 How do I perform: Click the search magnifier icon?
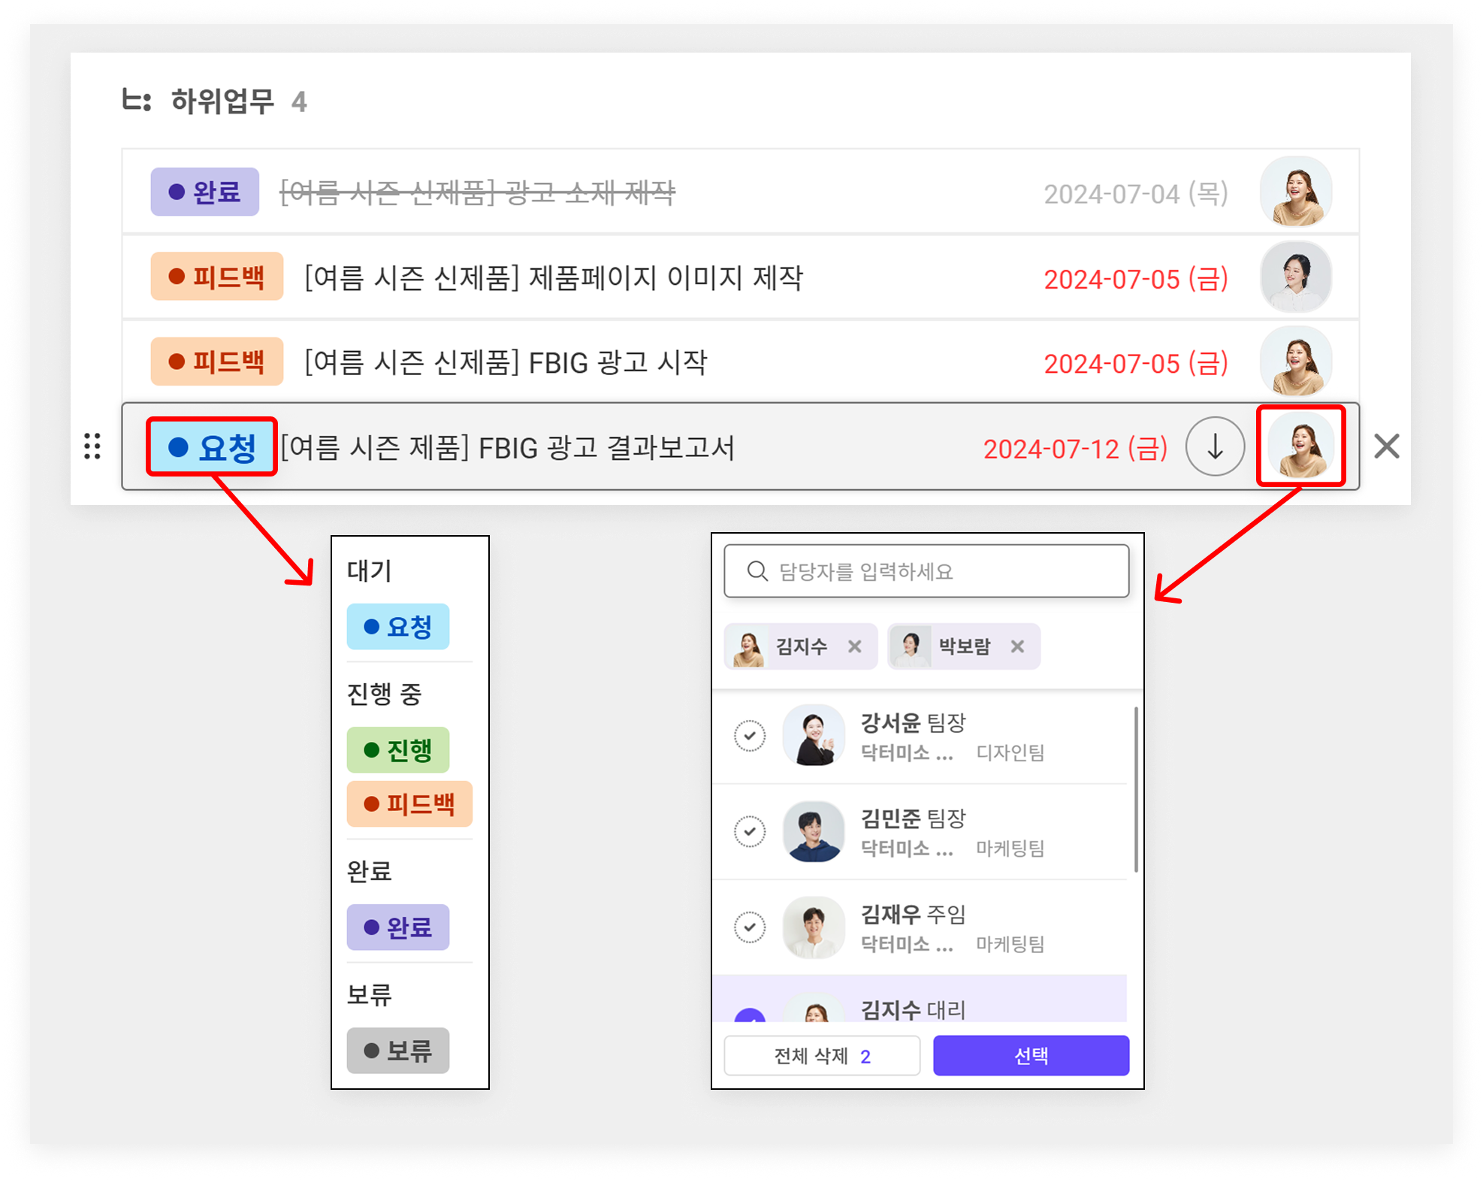click(x=757, y=571)
